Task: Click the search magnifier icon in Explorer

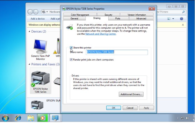Action: click(x=183, y=12)
